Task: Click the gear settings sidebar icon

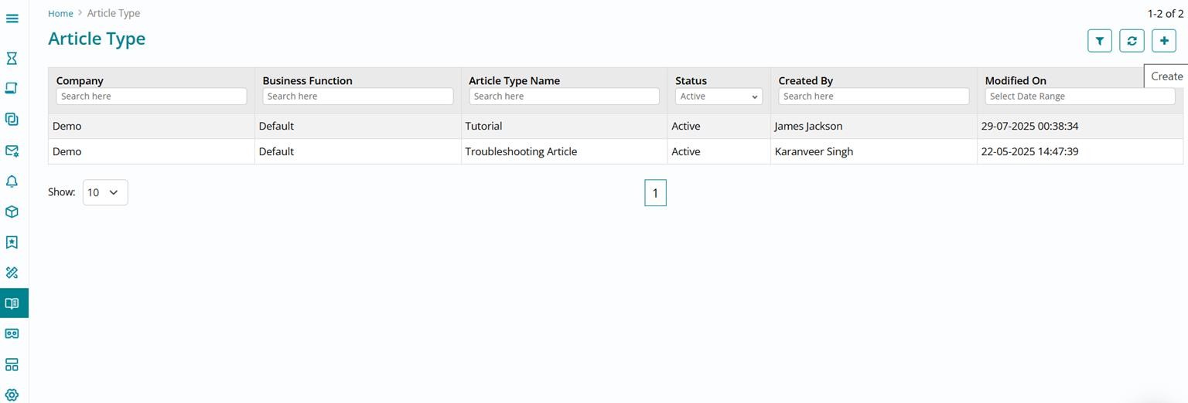Action: tap(12, 395)
